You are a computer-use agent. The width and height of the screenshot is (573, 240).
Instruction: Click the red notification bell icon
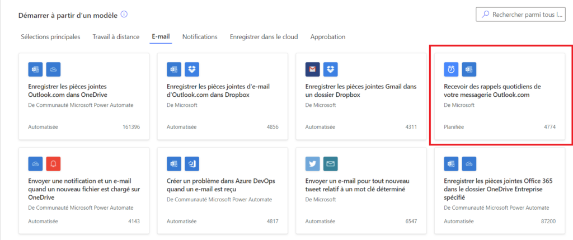(54, 163)
